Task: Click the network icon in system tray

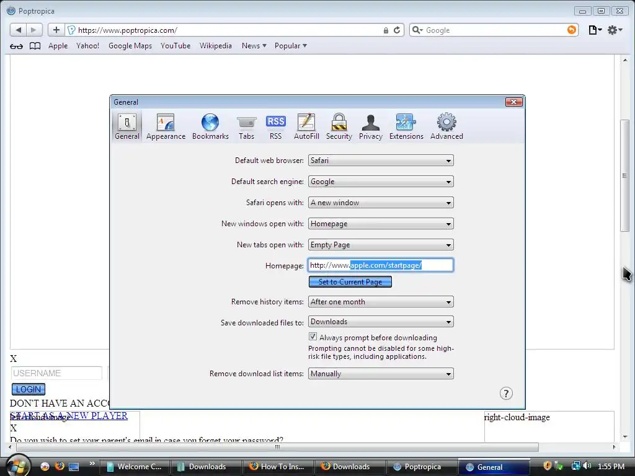Action: tap(575, 466)
